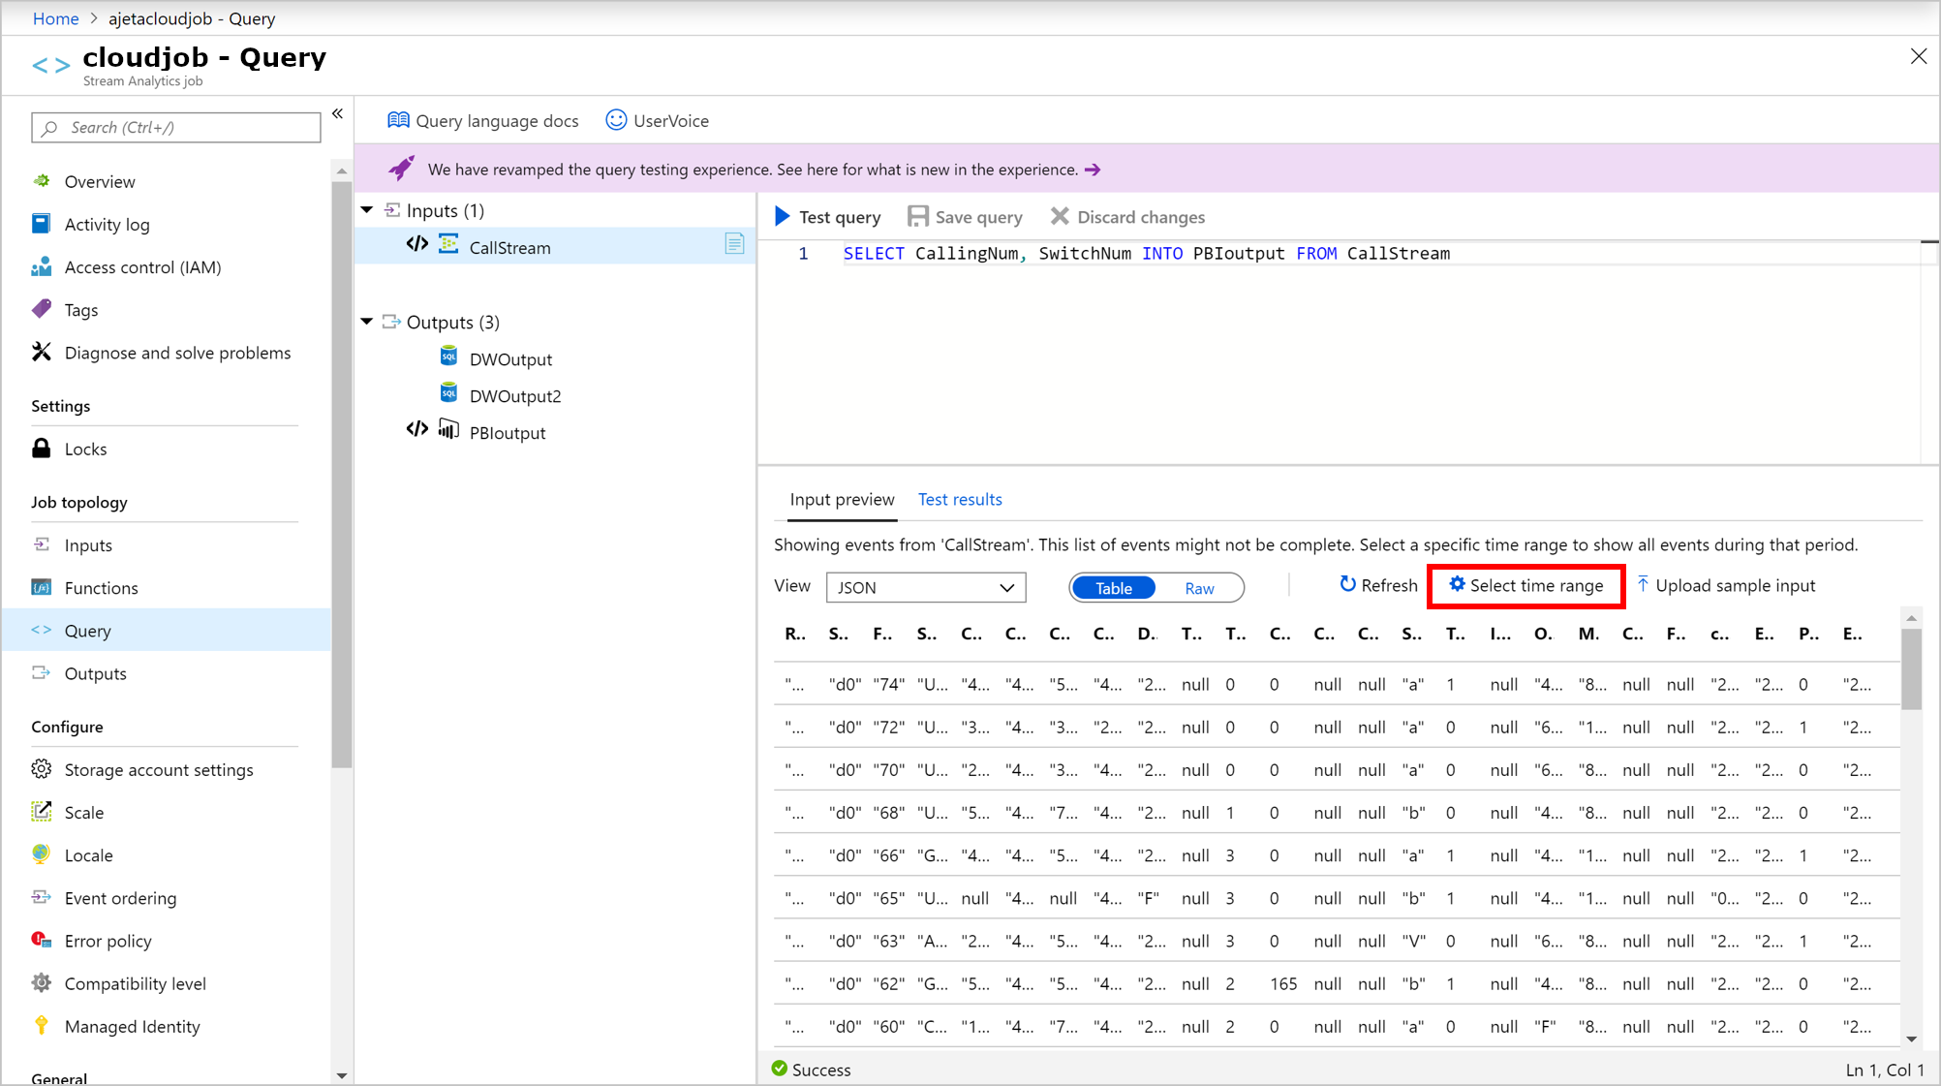Click the UserVoice smiley face icon
The image size is (1941, 1086).
[616, 120]
